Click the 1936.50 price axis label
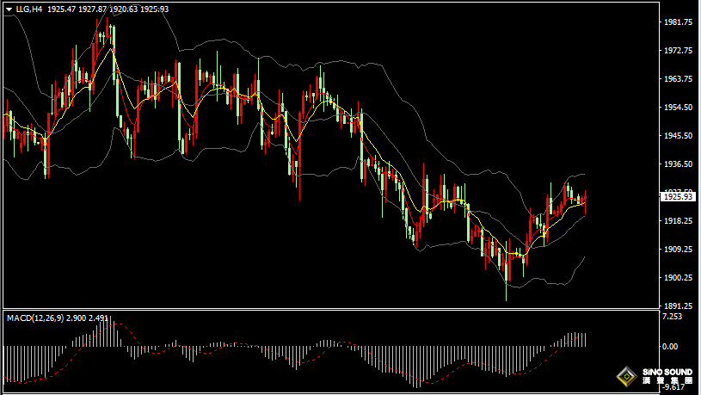This screenshot has width=701, height=395. pyautogui.click(x=677, y=164)
